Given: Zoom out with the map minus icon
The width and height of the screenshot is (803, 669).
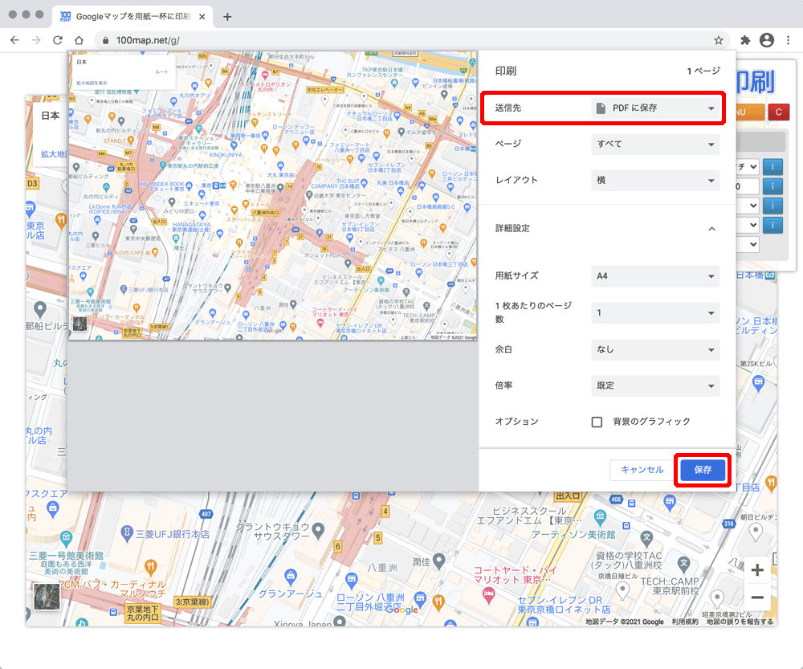Looking at the screenshot, I should (756, 597).
